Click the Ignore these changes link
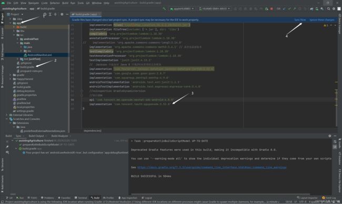This screenshot has width=342, height=204. point(321,20)
